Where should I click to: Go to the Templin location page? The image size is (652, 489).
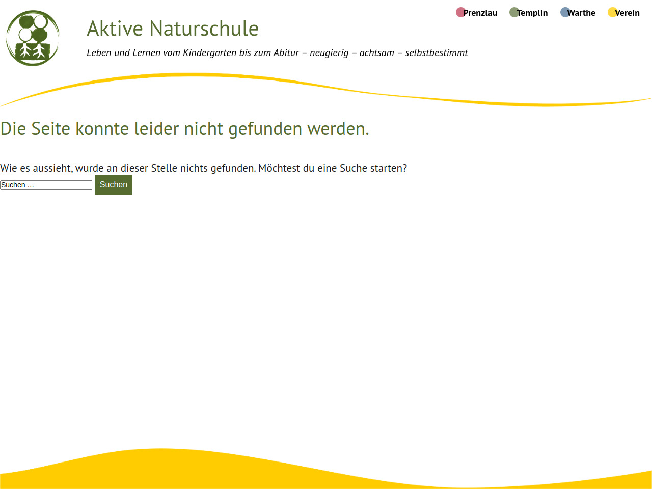532,13
